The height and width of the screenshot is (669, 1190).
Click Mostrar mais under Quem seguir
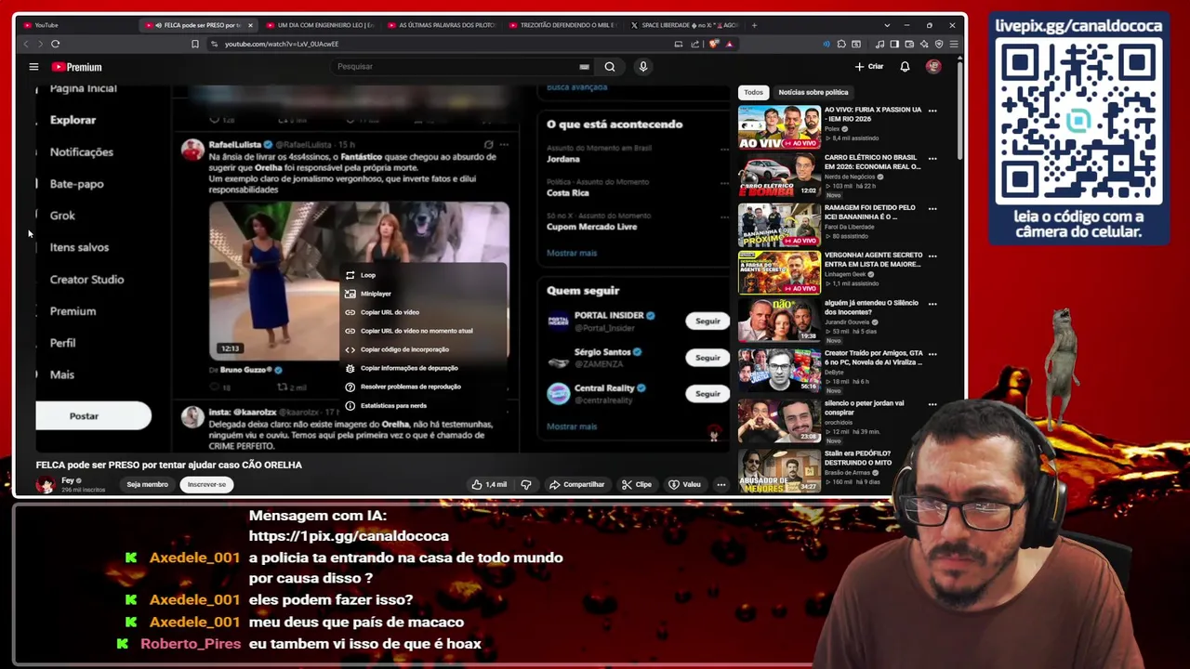coord(572,426)
